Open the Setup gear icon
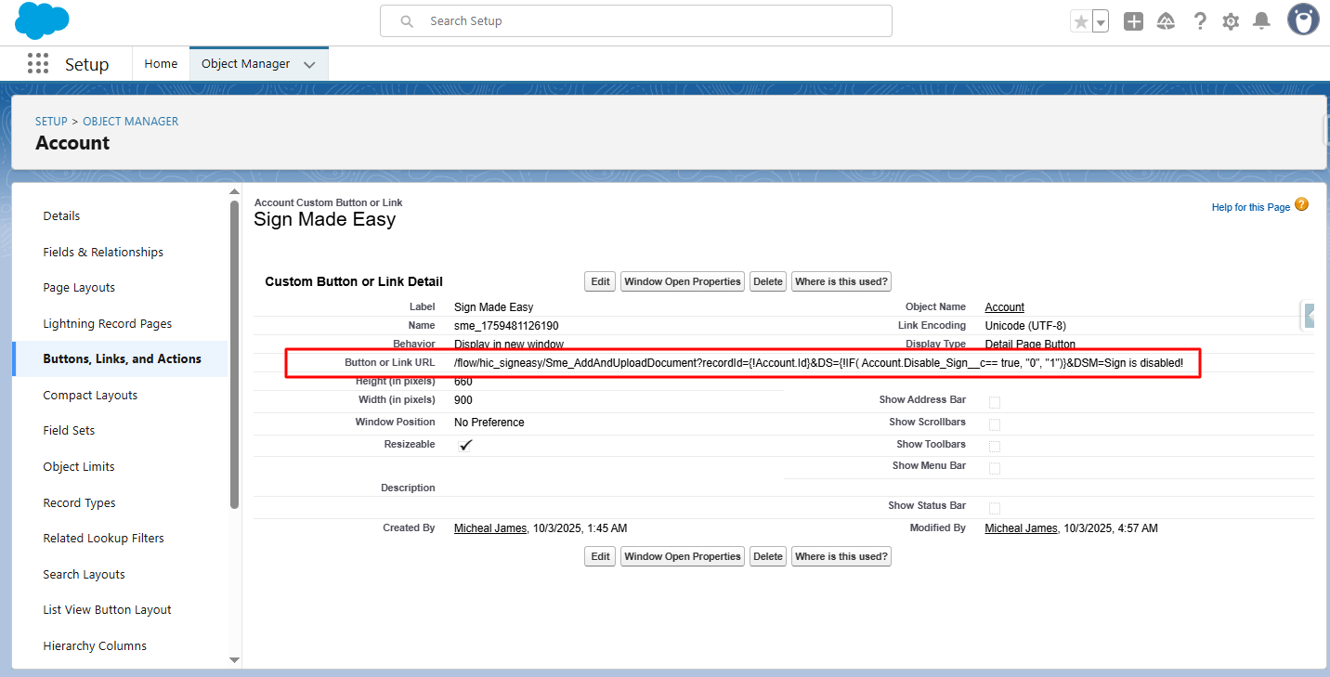 pyautogui.click(x=1231, y=21)
